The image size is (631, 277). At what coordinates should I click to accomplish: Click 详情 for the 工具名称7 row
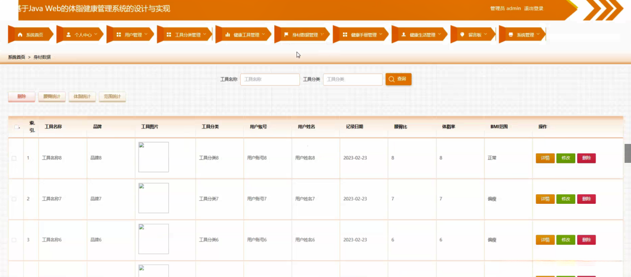pyautogui.click(x=545, y=199)
